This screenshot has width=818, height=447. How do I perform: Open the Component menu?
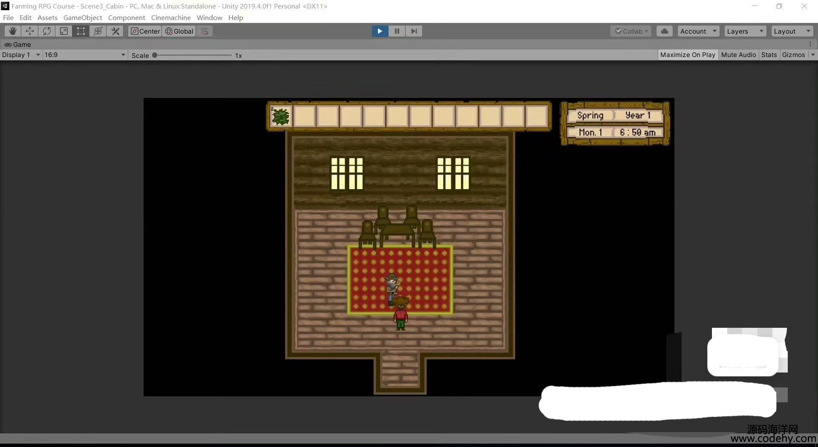pyautogui.click(x=127, y=17)
